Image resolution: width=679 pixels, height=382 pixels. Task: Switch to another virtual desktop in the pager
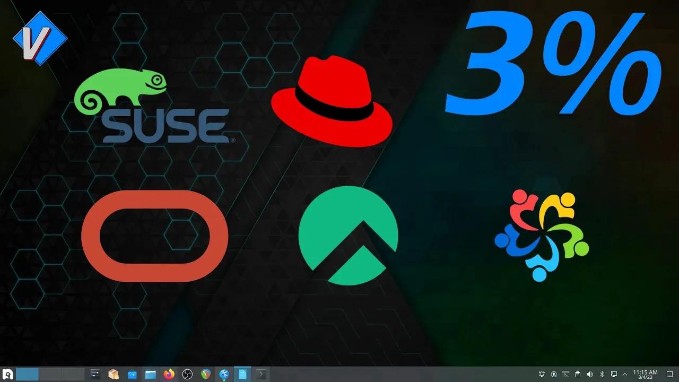pyautogui.click(x=50, y=374)
